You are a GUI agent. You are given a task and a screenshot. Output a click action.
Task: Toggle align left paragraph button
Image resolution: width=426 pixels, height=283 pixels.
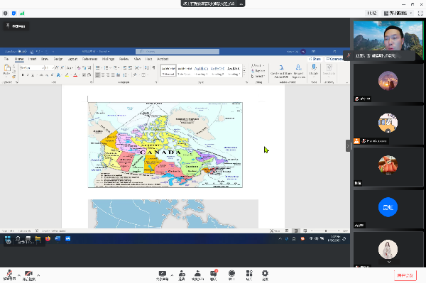coord(98,75)
